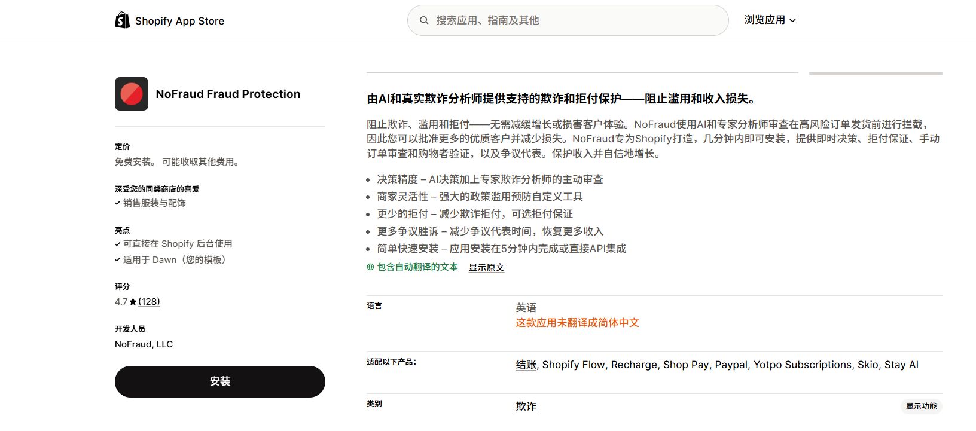Viewport: 976px width, 431px height.
Task: Click the search magnifier icon
Action: [424, 20]
